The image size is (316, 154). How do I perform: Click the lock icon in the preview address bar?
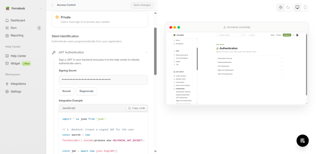click(x=225, y=27)
